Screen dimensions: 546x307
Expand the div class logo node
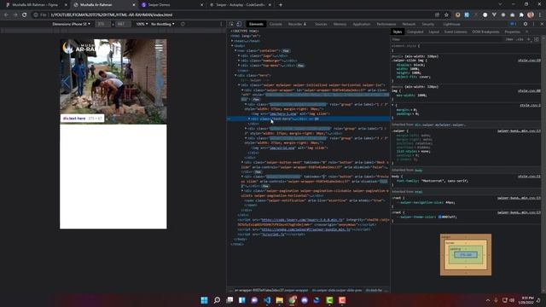click(x=239, y=55)
